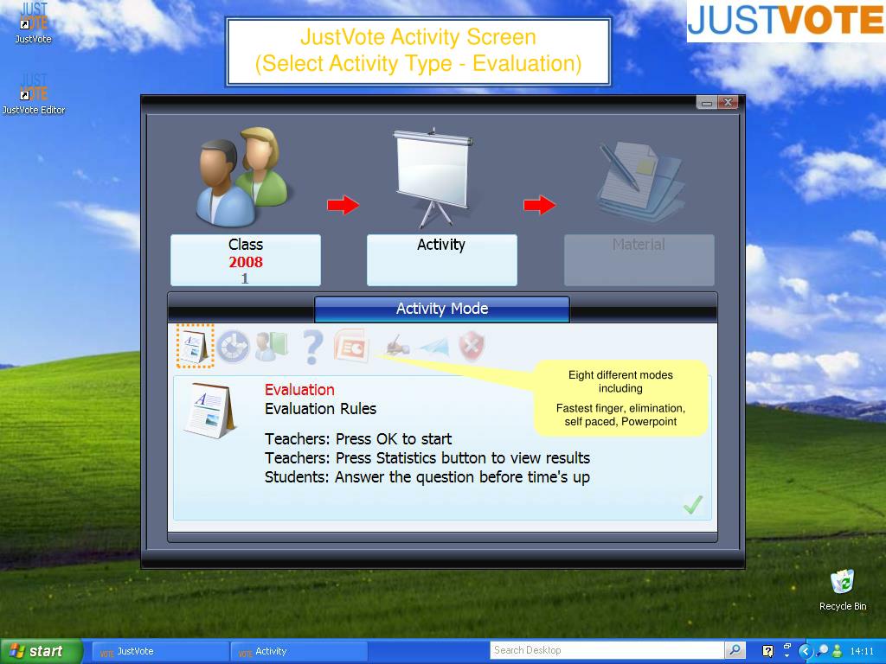
Task: Minimize the JustVote activity window
Action: click(706, 103)
